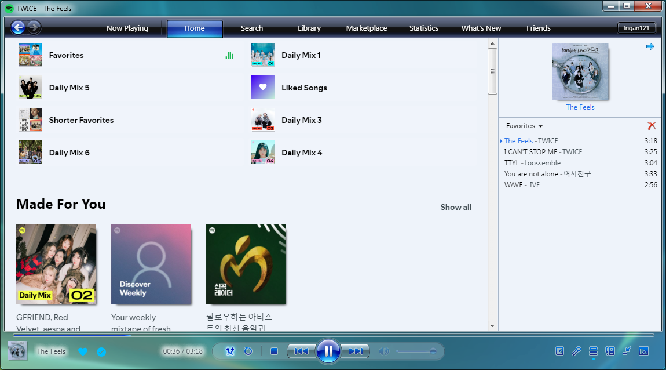Skip to the next track
Screen dimensions: 666x370
pyautogui.click(x=356, y=351)
